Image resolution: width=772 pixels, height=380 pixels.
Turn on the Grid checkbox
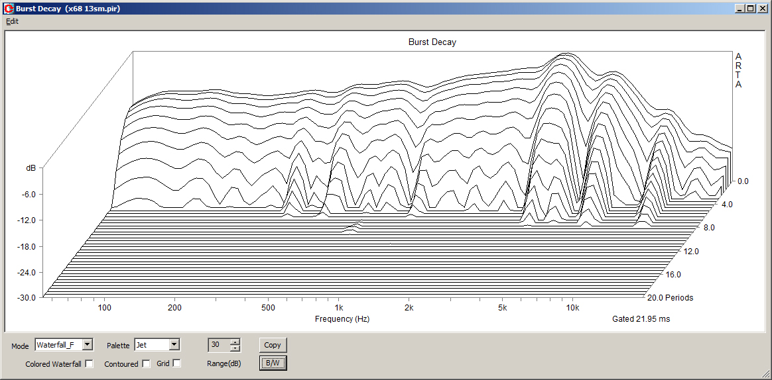[176, 363]
